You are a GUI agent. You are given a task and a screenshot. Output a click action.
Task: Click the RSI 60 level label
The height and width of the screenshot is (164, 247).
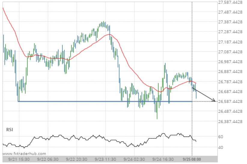[221, 137]
